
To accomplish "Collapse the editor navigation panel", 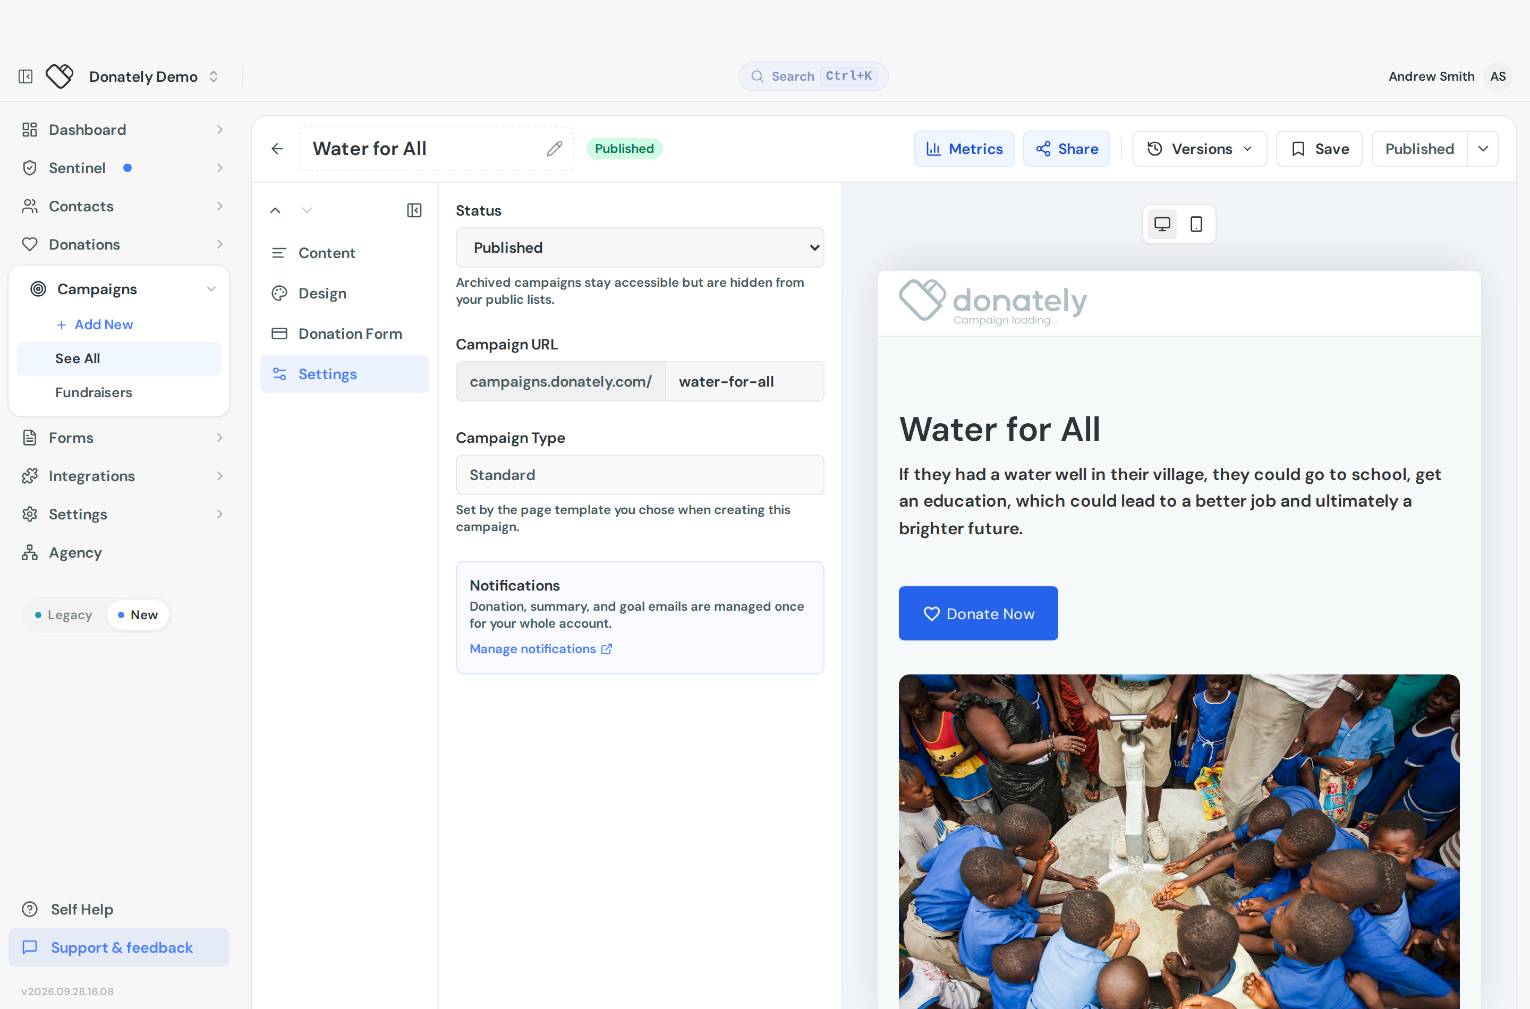I will (414, 210).
